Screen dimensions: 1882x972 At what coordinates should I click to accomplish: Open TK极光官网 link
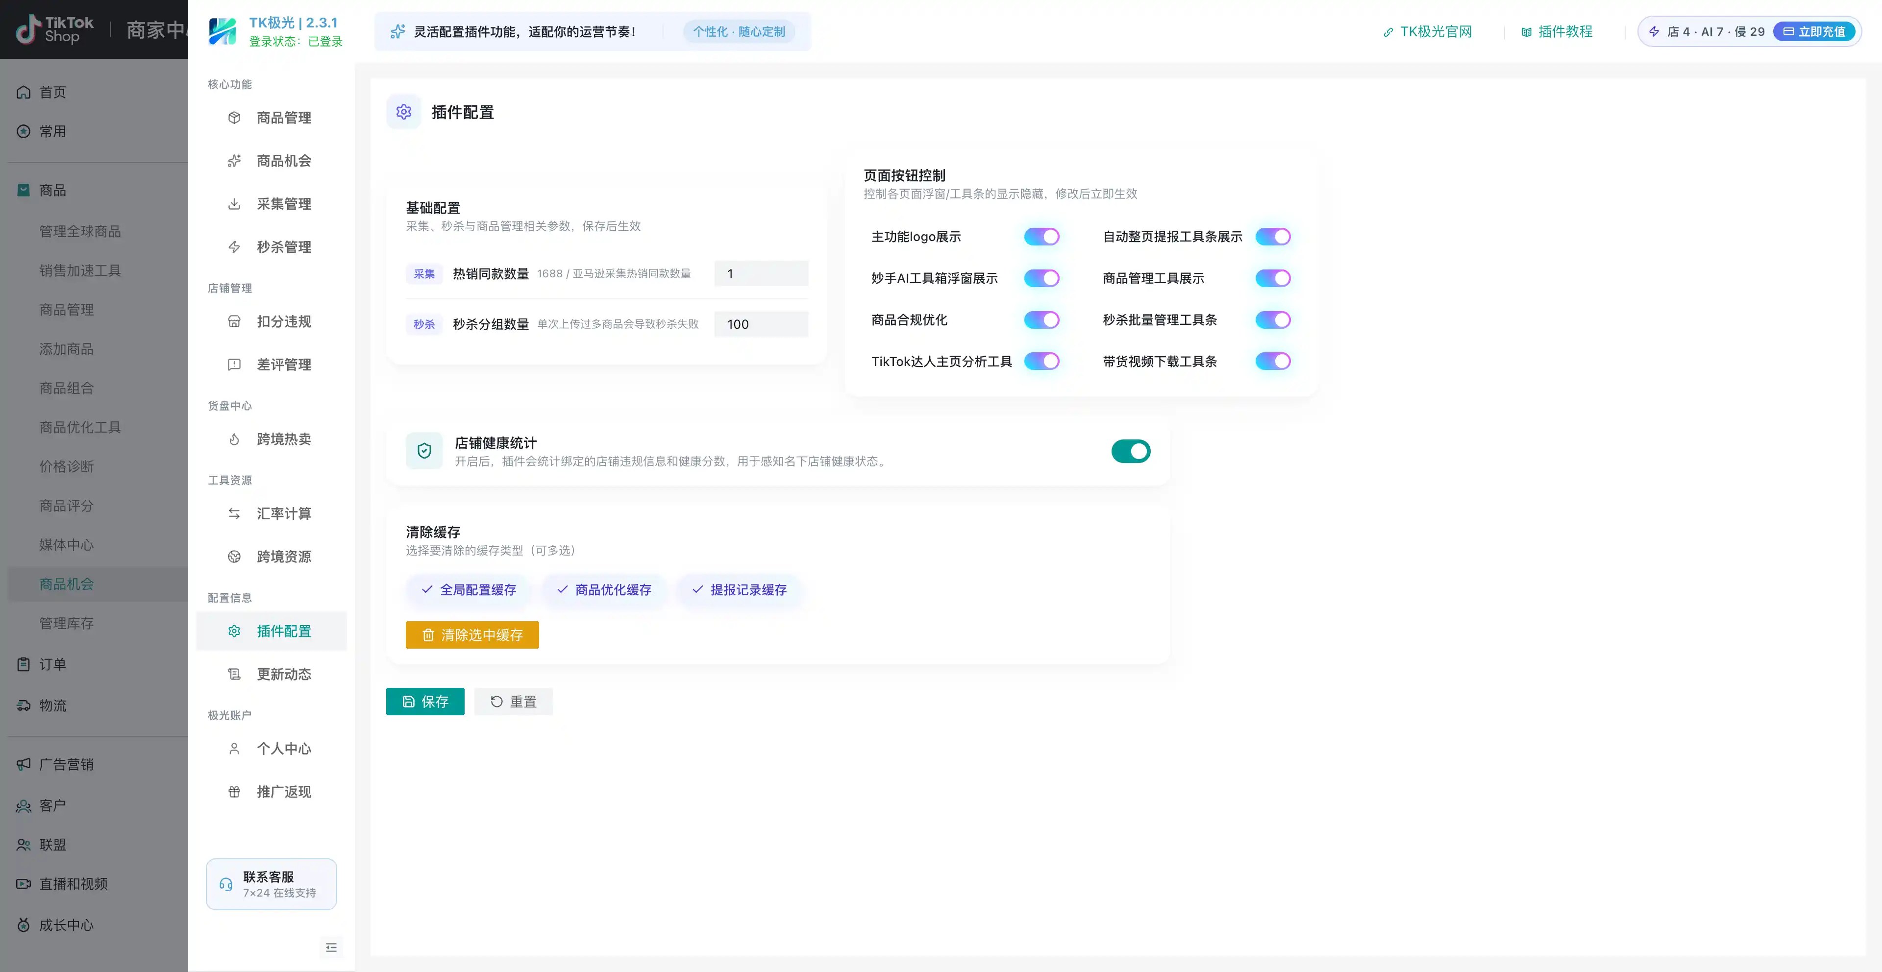click(x=1428, y=31)
